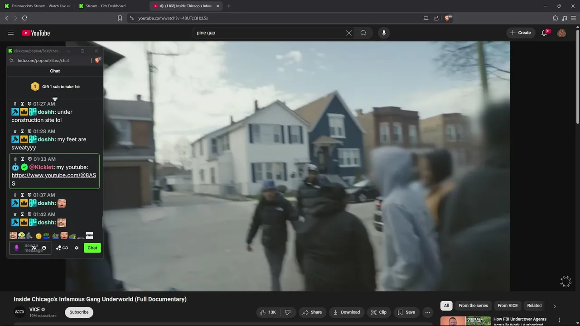Select the From the series chip
580x326 pixels.
pos(473,306)
